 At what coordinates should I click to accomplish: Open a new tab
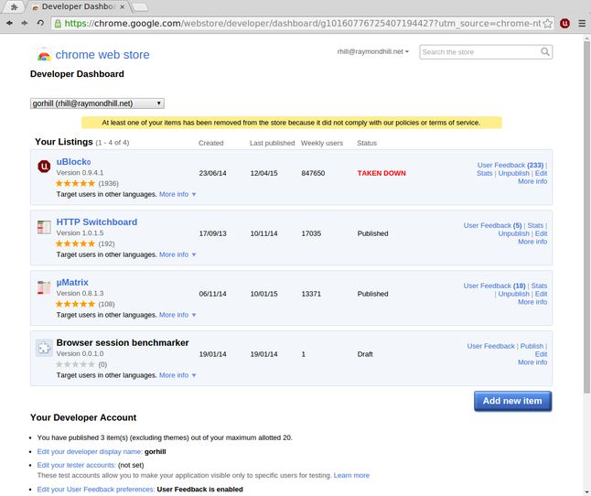click(140, 7)
